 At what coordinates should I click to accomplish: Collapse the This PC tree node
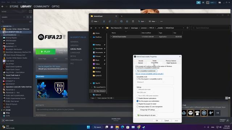point(91,83)
